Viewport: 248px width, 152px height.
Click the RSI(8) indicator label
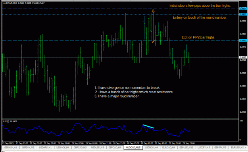click(10, 121)
